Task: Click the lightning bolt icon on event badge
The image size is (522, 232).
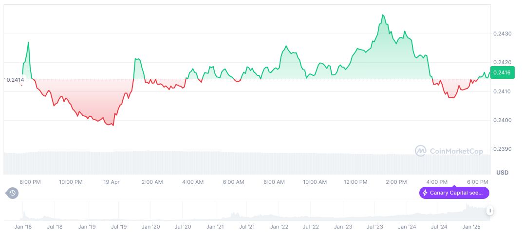Action: [425, 193]
